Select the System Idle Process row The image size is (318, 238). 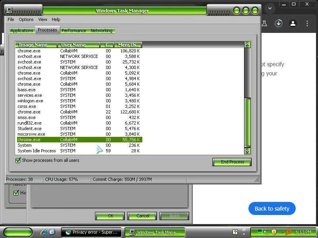79,151
